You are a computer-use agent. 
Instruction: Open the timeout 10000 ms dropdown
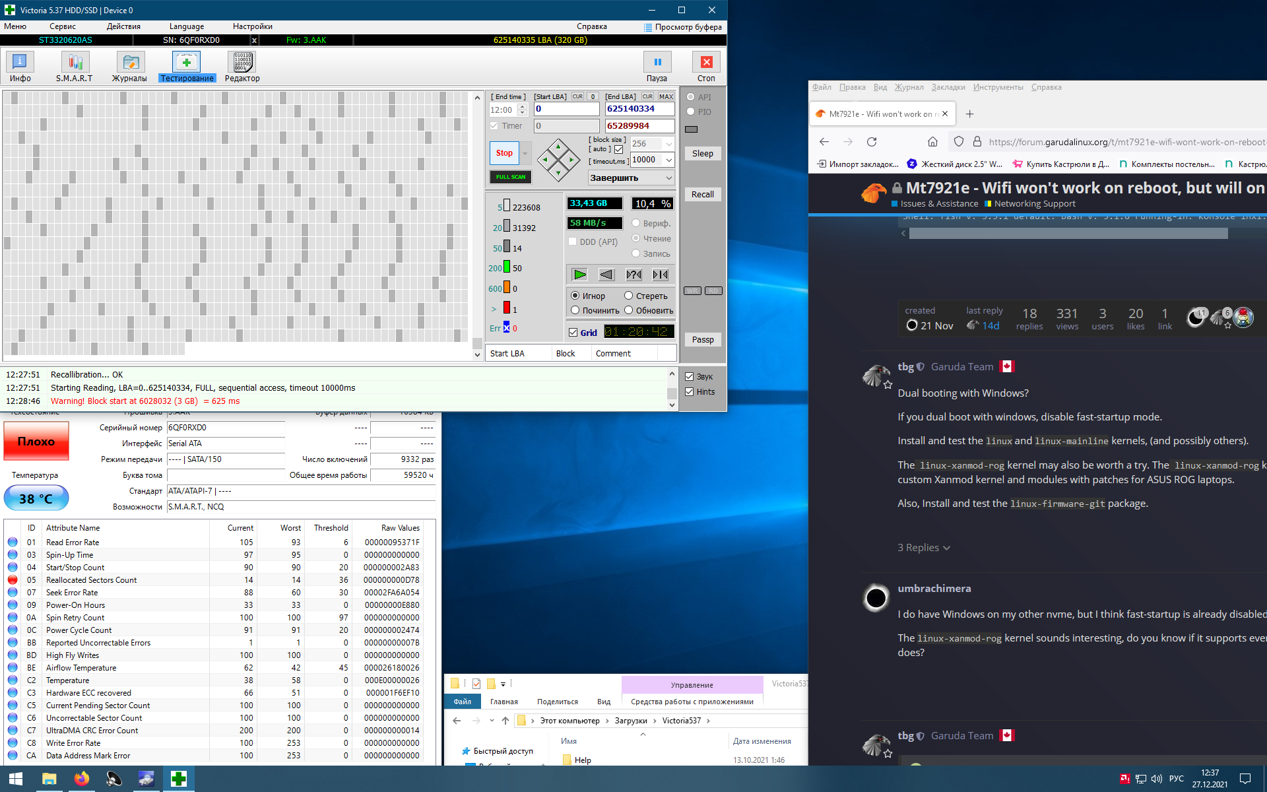pyautogui.click(x=668, y=160)
